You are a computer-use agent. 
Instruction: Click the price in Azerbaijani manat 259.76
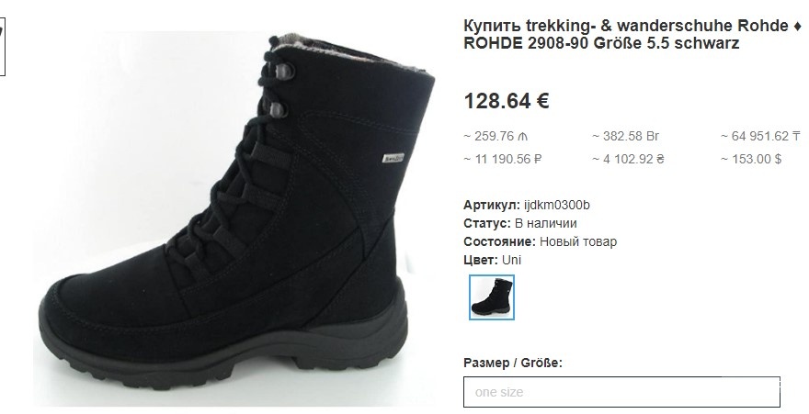coord(496,137)
